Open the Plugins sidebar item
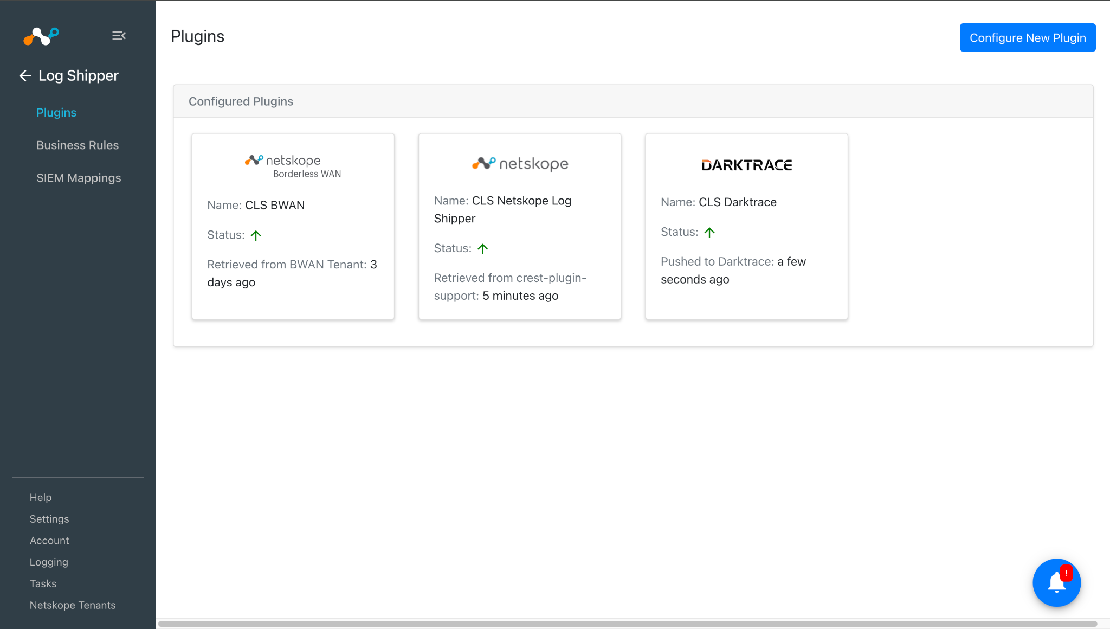The width and height of the screenshot is (1110, 629). tap(56, 112)
